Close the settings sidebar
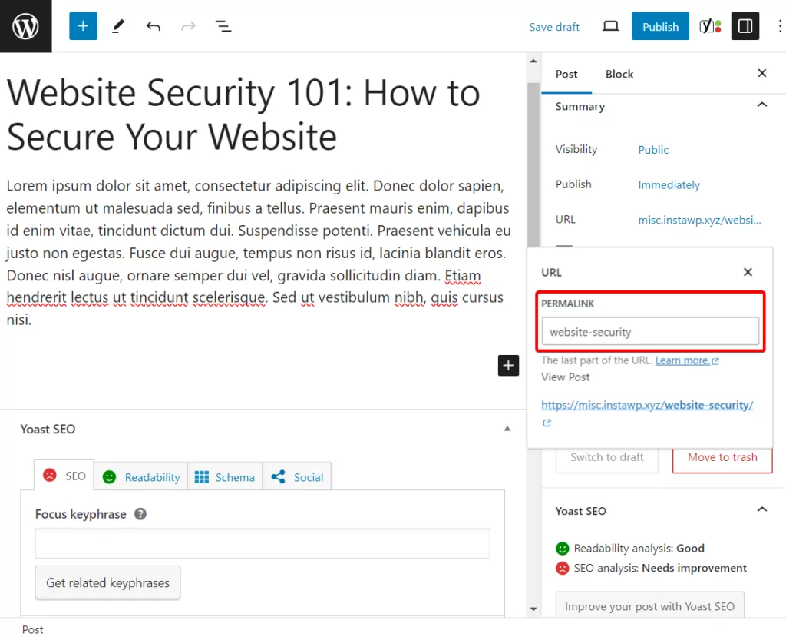 click(762, 73)
